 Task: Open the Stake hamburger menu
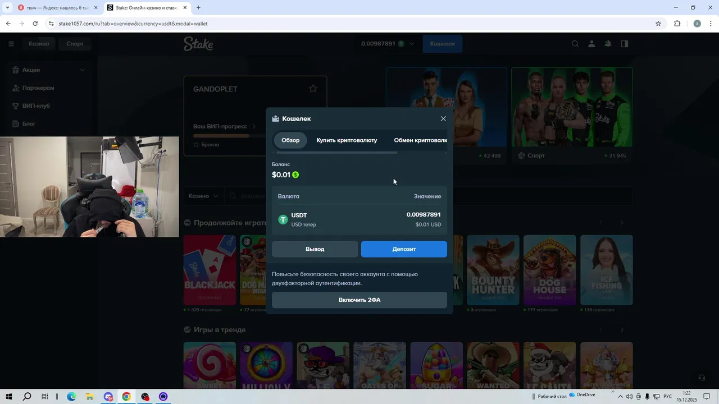tap(11, 44)
